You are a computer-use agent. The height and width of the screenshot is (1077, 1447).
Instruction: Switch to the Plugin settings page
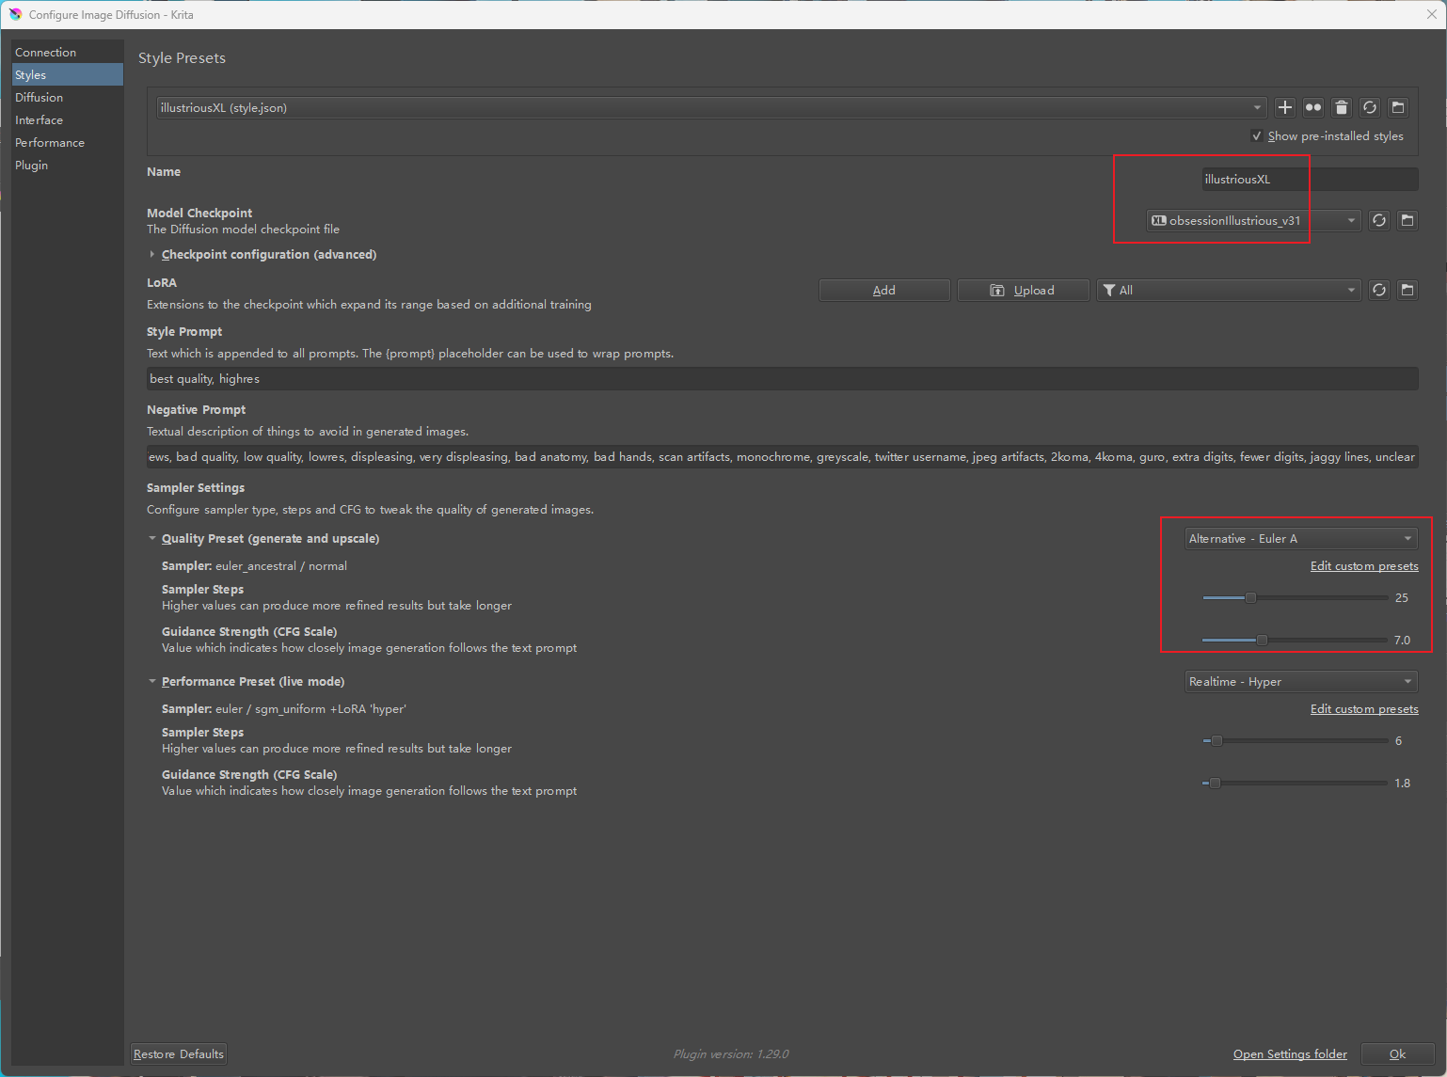click(68, 165)
